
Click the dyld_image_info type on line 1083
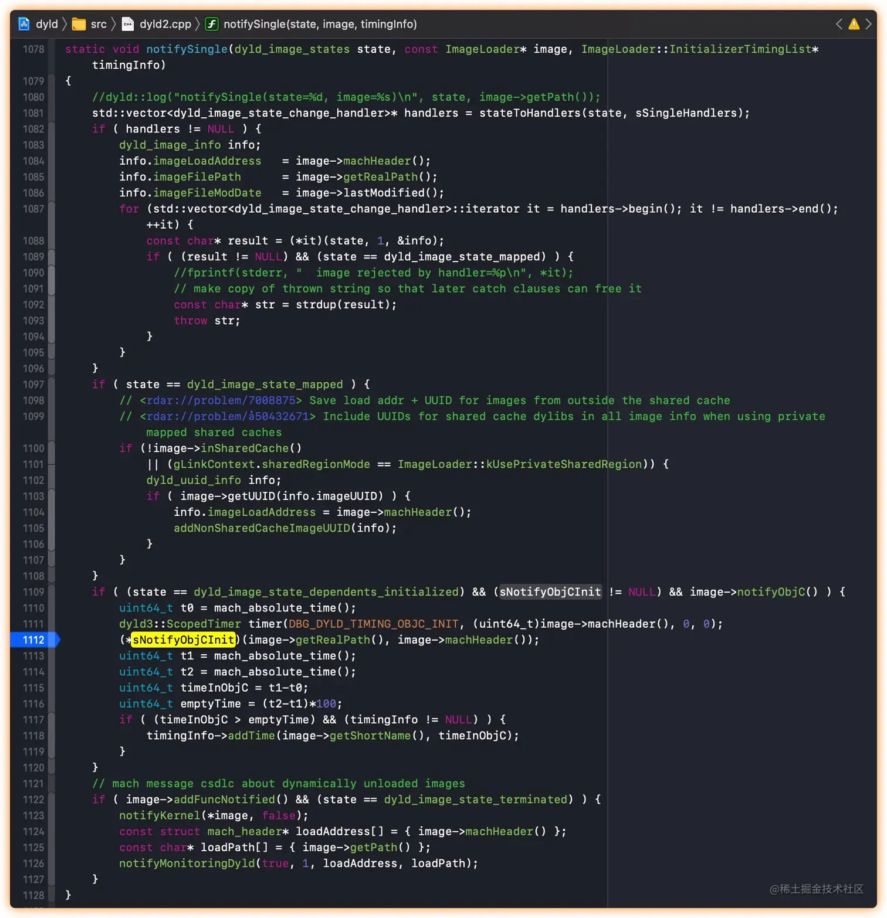[x=170, y=145]
